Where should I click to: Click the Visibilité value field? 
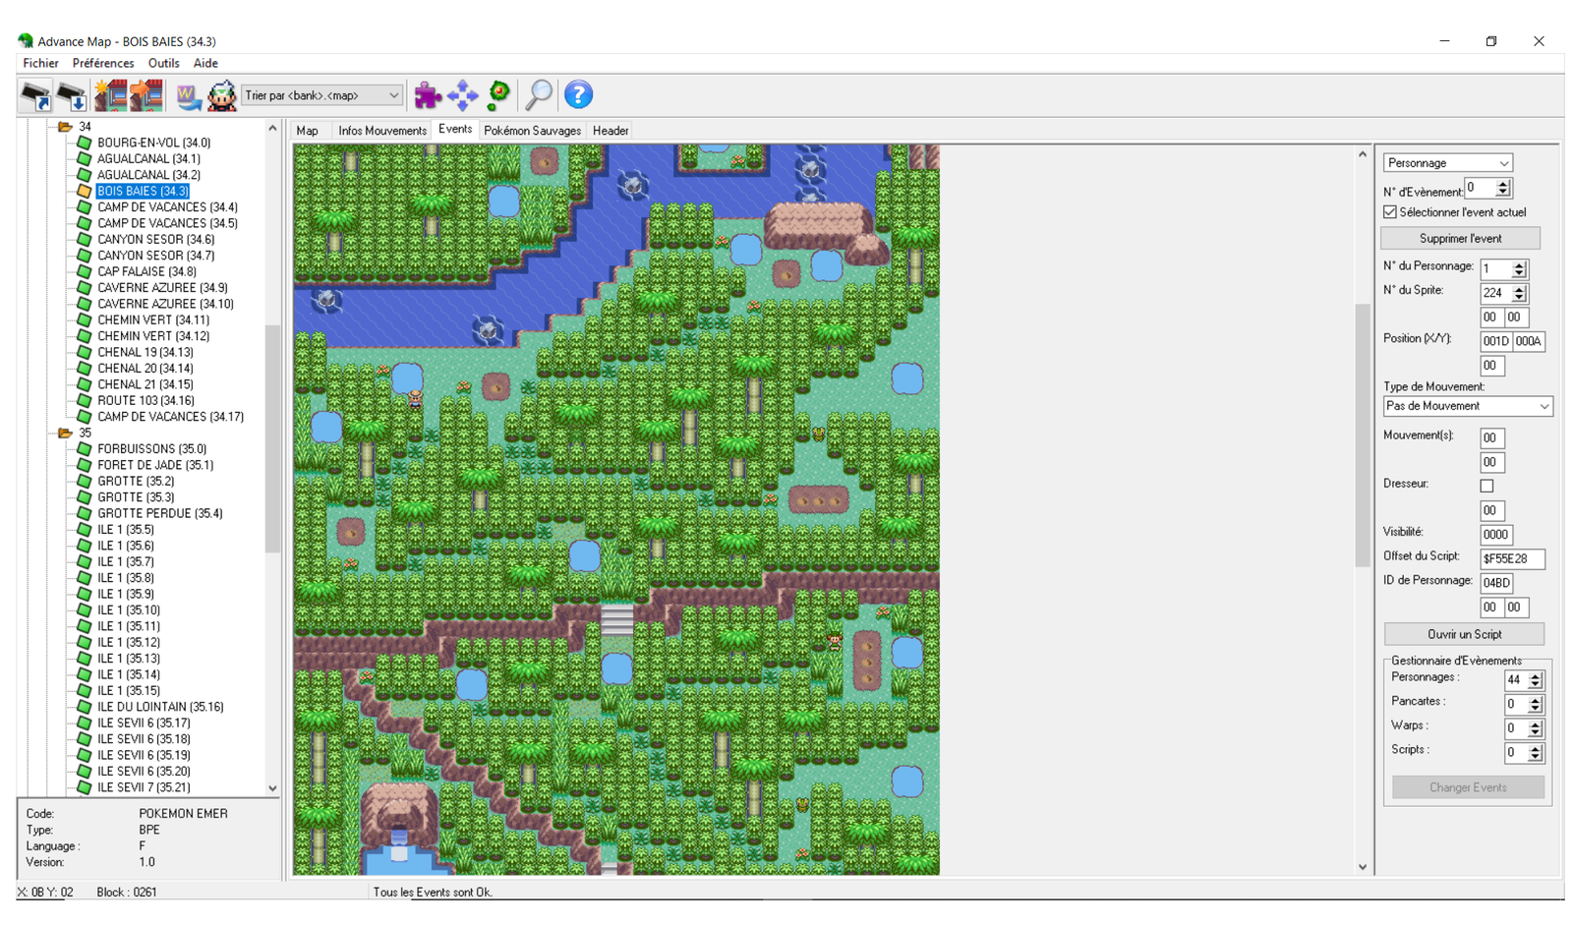click(x=1496, y=535)
